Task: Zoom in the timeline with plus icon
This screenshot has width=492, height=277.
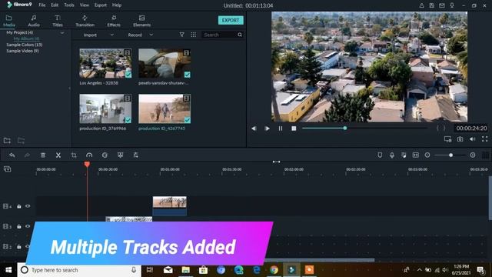Action: (x=473, y=155)
